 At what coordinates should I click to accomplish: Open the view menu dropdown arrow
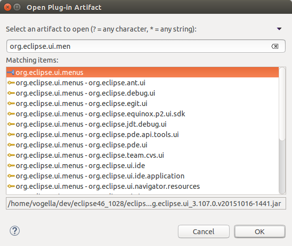[x=279, y=29]
